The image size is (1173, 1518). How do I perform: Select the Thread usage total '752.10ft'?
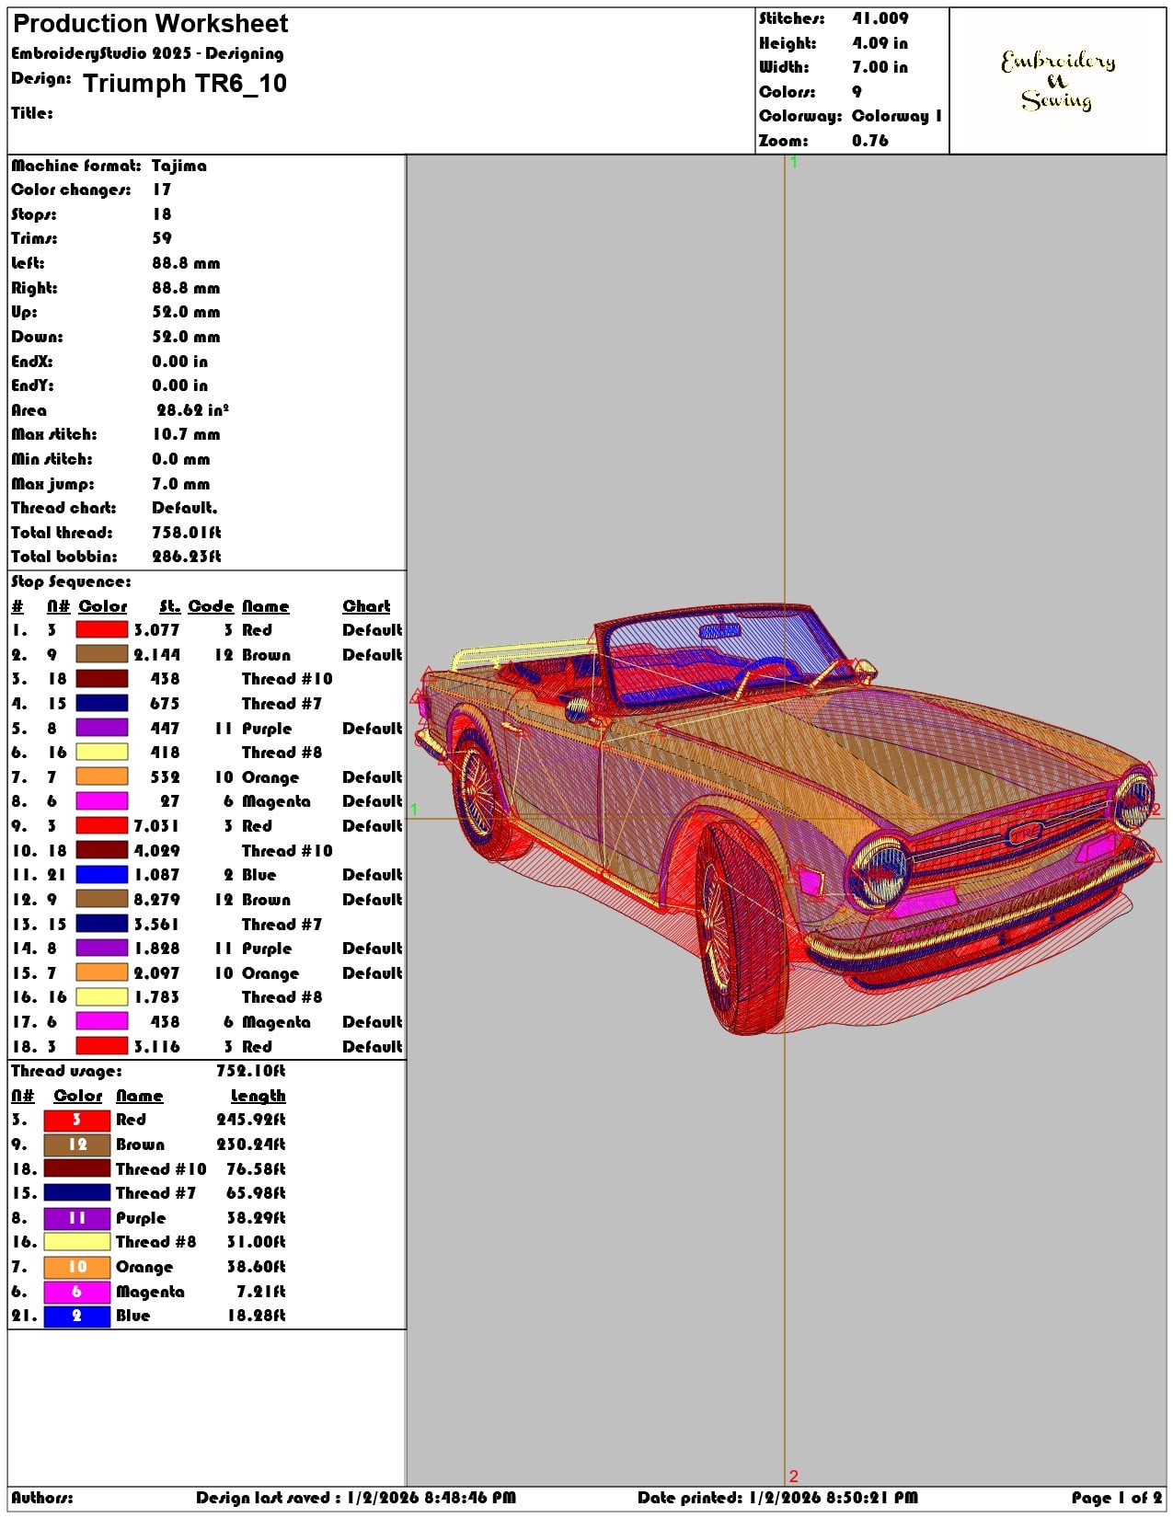pos(251,1071)
